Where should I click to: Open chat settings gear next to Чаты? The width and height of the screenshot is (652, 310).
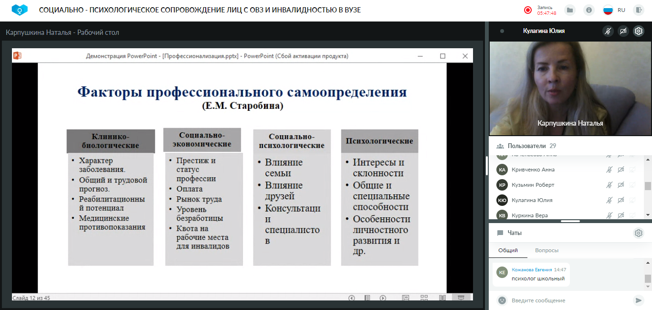pos(638,233)
